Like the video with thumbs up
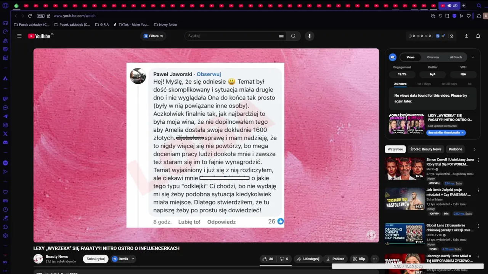Screen dimensions: 488x274 click(x=268, y=259)
